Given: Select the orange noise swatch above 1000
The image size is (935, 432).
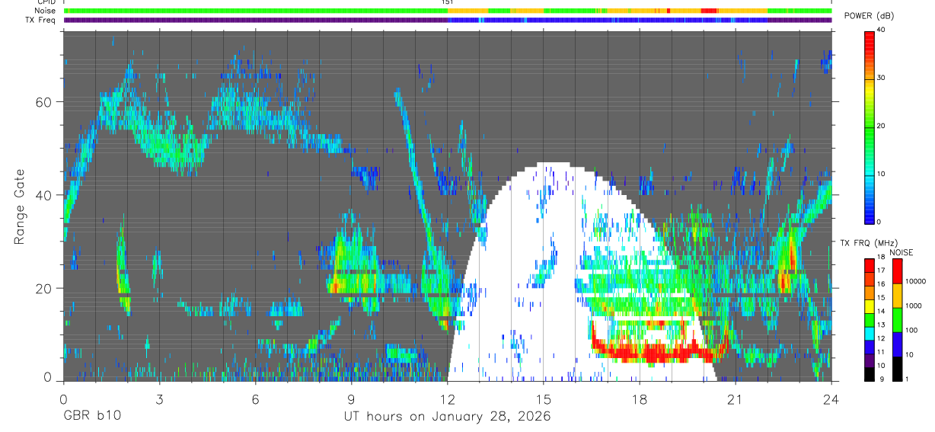Looking at the screenshot, I should [897, 296].
